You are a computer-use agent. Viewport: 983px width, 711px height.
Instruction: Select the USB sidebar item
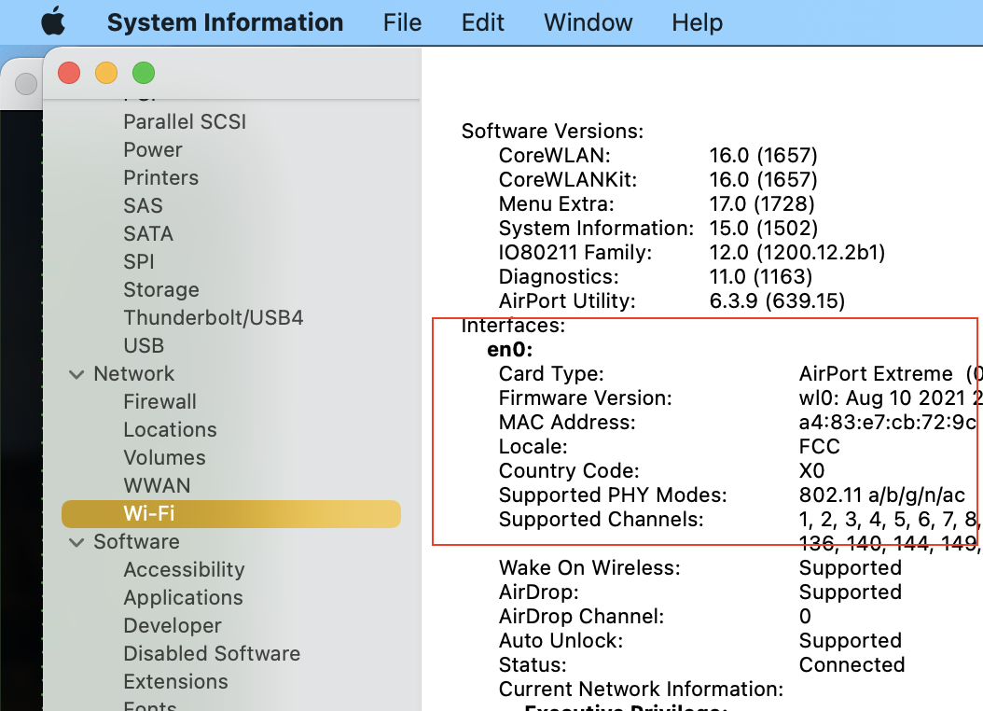[x=144, y=346]
